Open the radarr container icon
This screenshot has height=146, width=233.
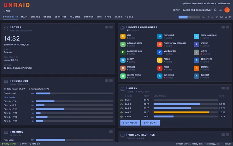pos(160,60)
